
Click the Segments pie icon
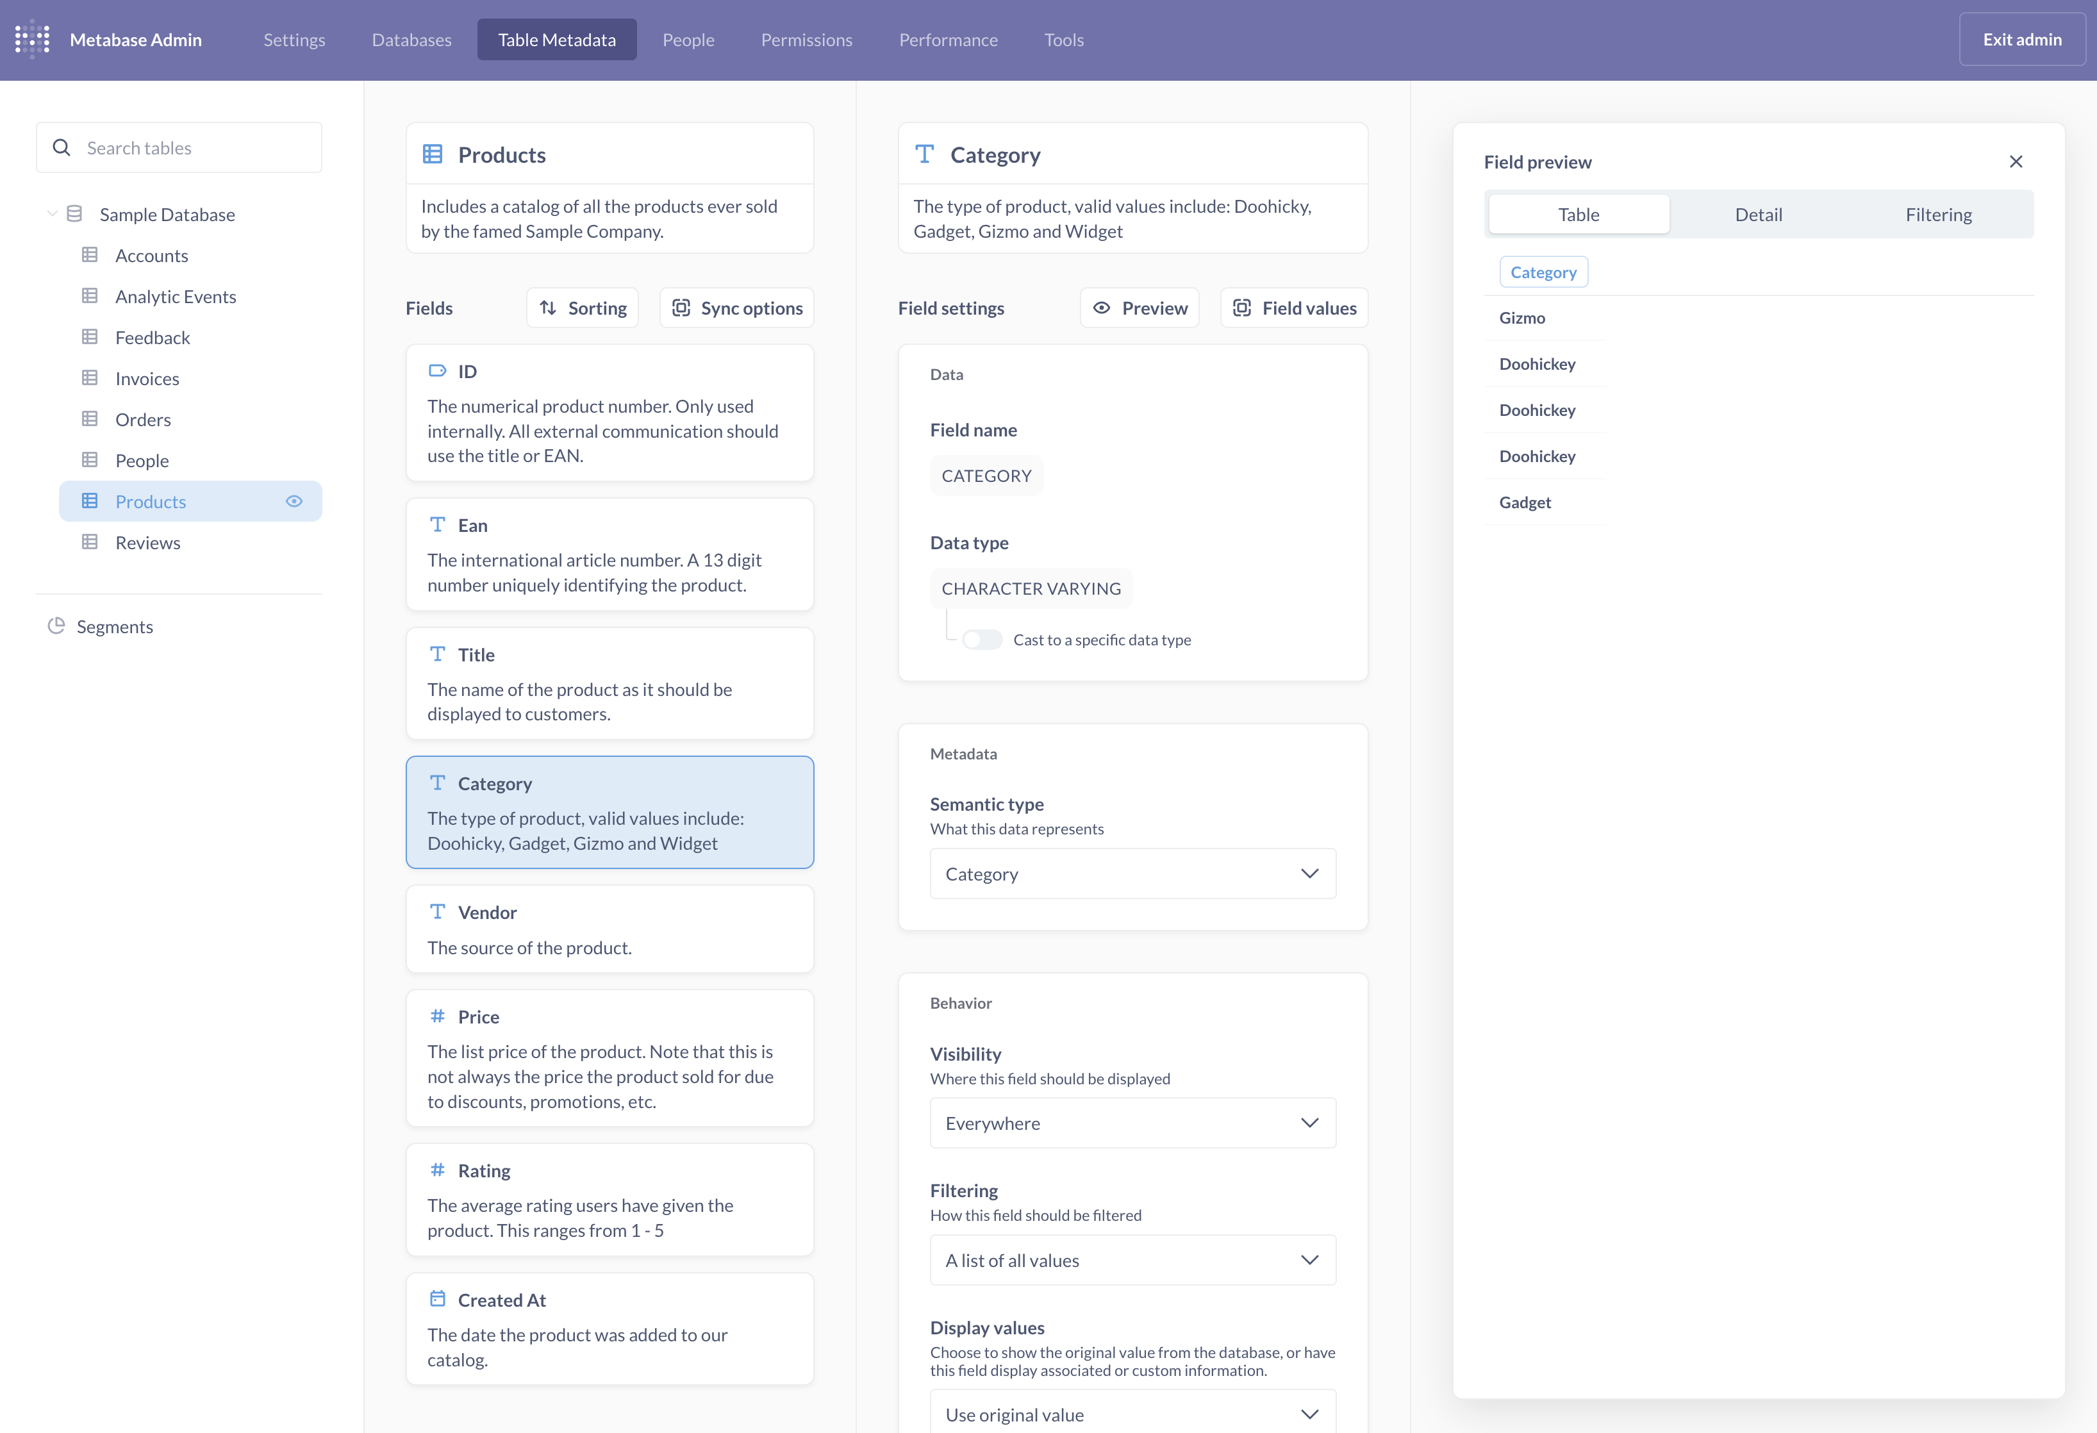(56, 625)
